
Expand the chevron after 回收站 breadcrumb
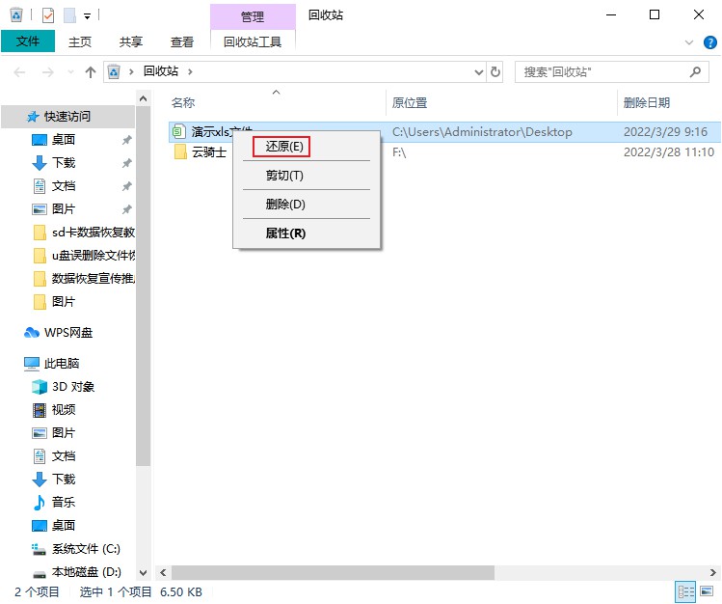(x=190, y=71)
